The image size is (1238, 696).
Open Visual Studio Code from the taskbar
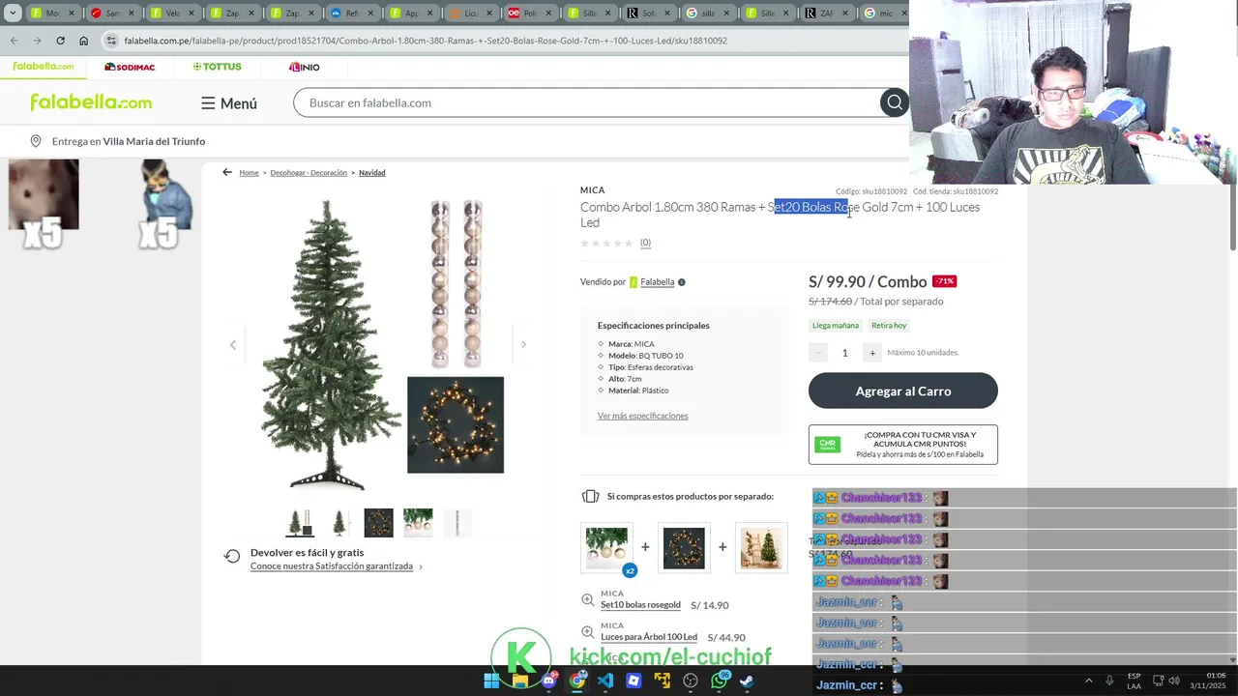click(605, 681)
